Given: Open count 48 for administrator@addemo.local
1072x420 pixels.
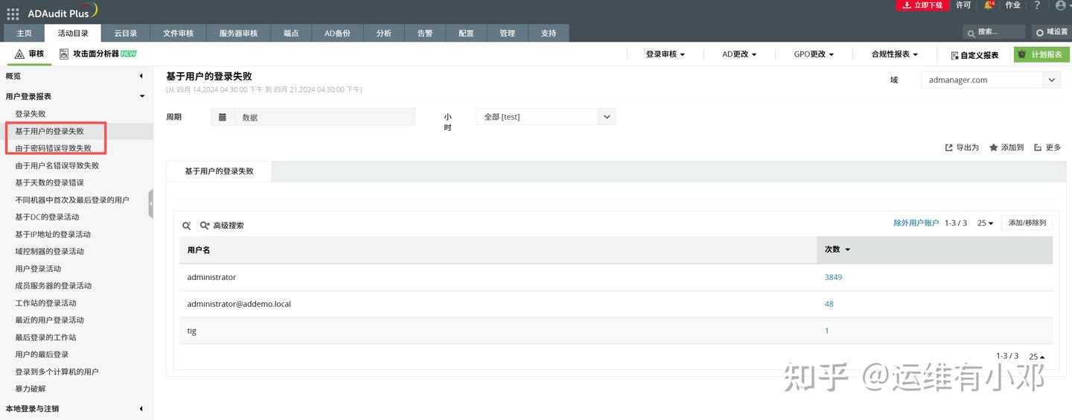Looking at the screenshot, I should pos(829,304).
